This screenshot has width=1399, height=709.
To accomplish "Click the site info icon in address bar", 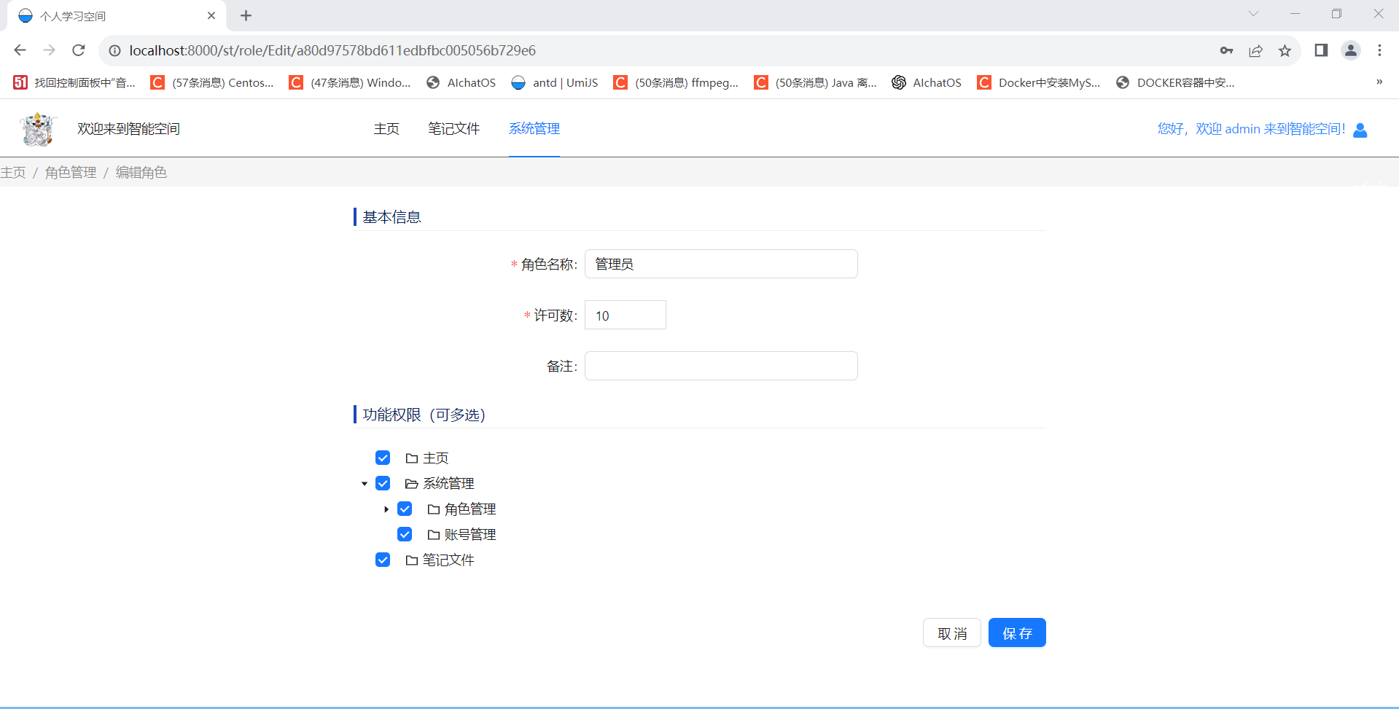I will [x=115, y=50].
